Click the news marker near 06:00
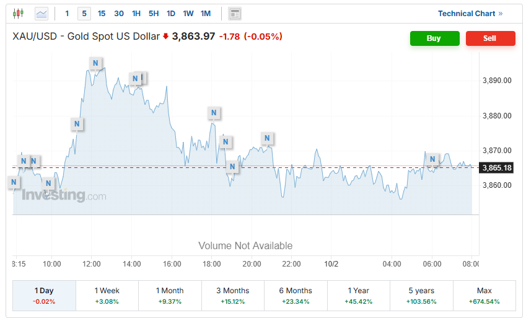This screenshot has height=318, width=526. [x=433, y=159]
